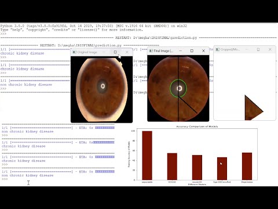This screenshot has height=209, width=278.
Task: Click x-axis label 'Different Models'
Action: click(x=197, y=185)
